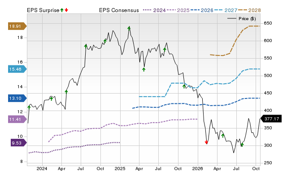The width and height of the screenshot is (287, 171).
Task: Select the green surprise arrow at the April 2025 price dip
Action: coord(144,69)
